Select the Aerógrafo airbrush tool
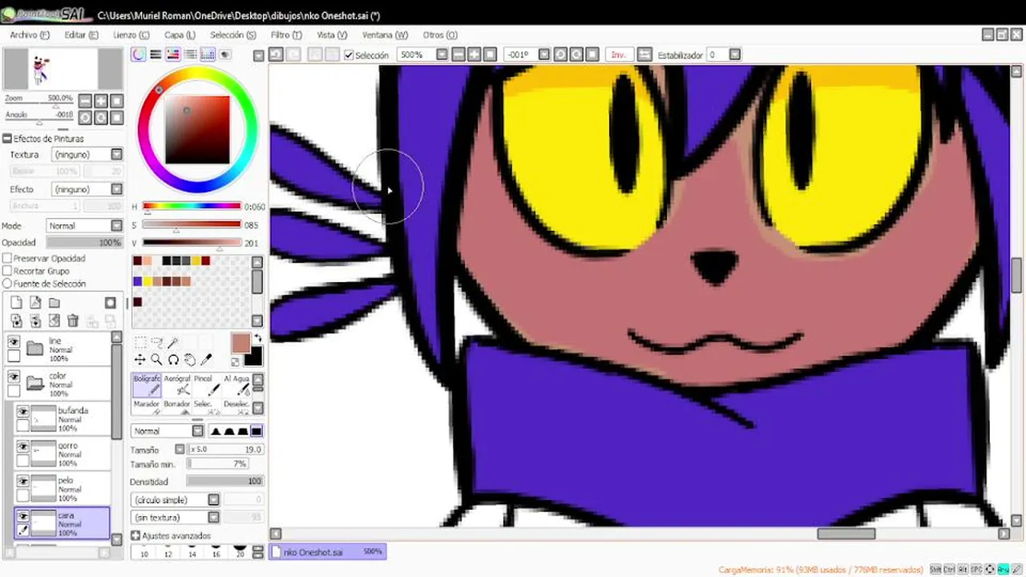Screen dimensions: 1026x577 [x=178, y=385]
